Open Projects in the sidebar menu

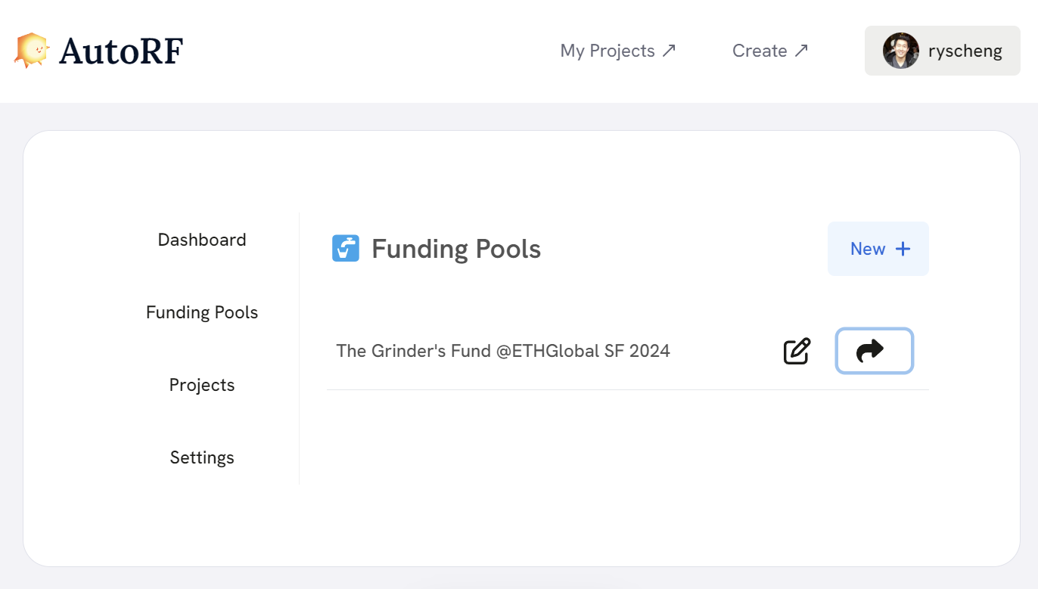tap(202, 385)
